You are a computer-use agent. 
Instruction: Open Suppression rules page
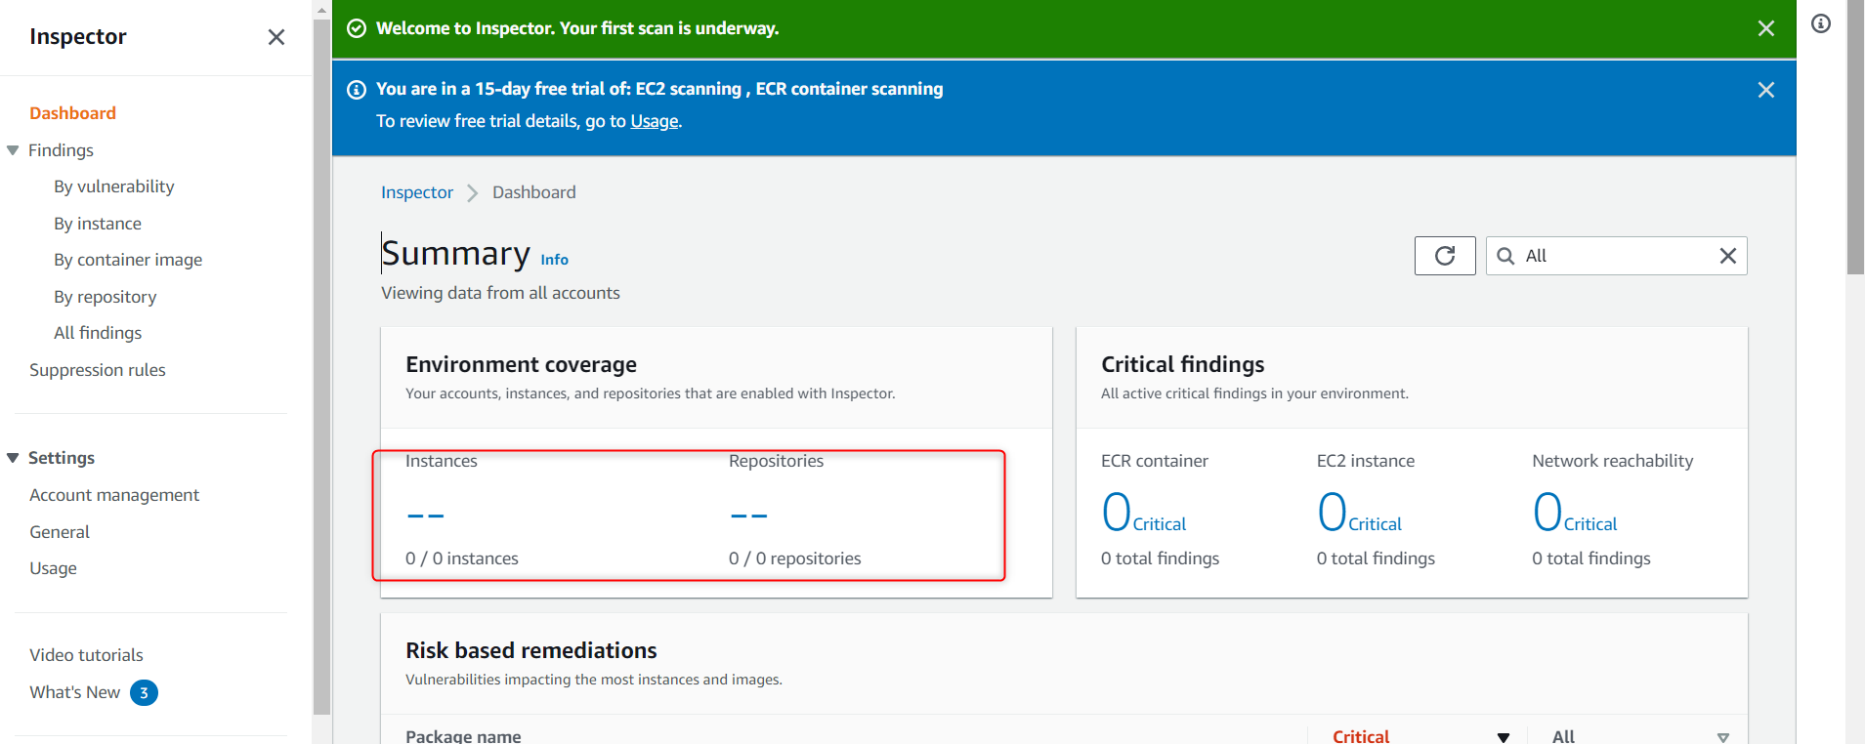[98, 370]
